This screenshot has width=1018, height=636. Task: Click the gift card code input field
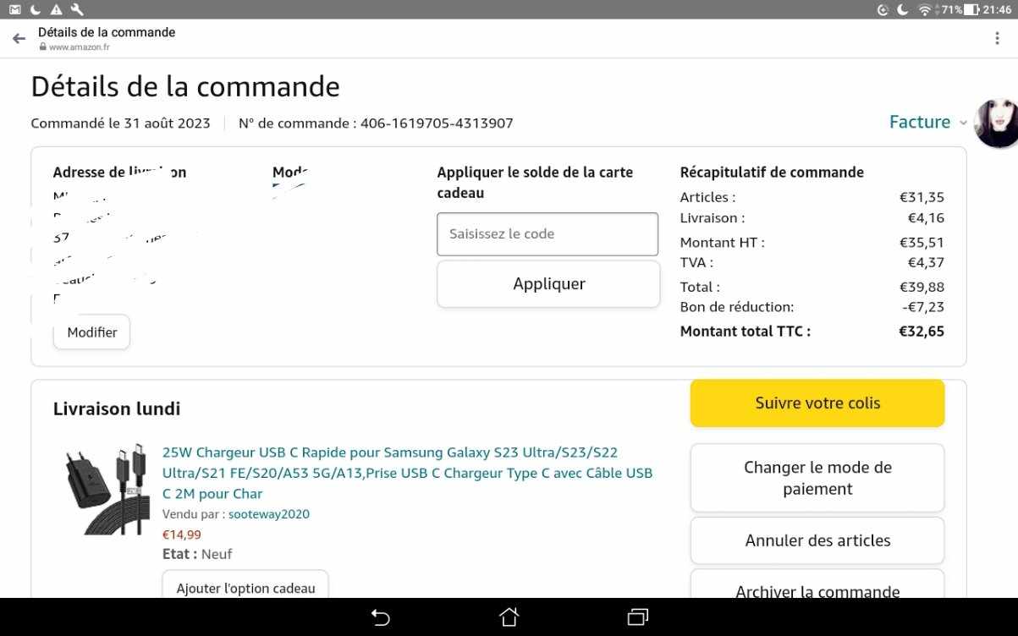[547, 234]
